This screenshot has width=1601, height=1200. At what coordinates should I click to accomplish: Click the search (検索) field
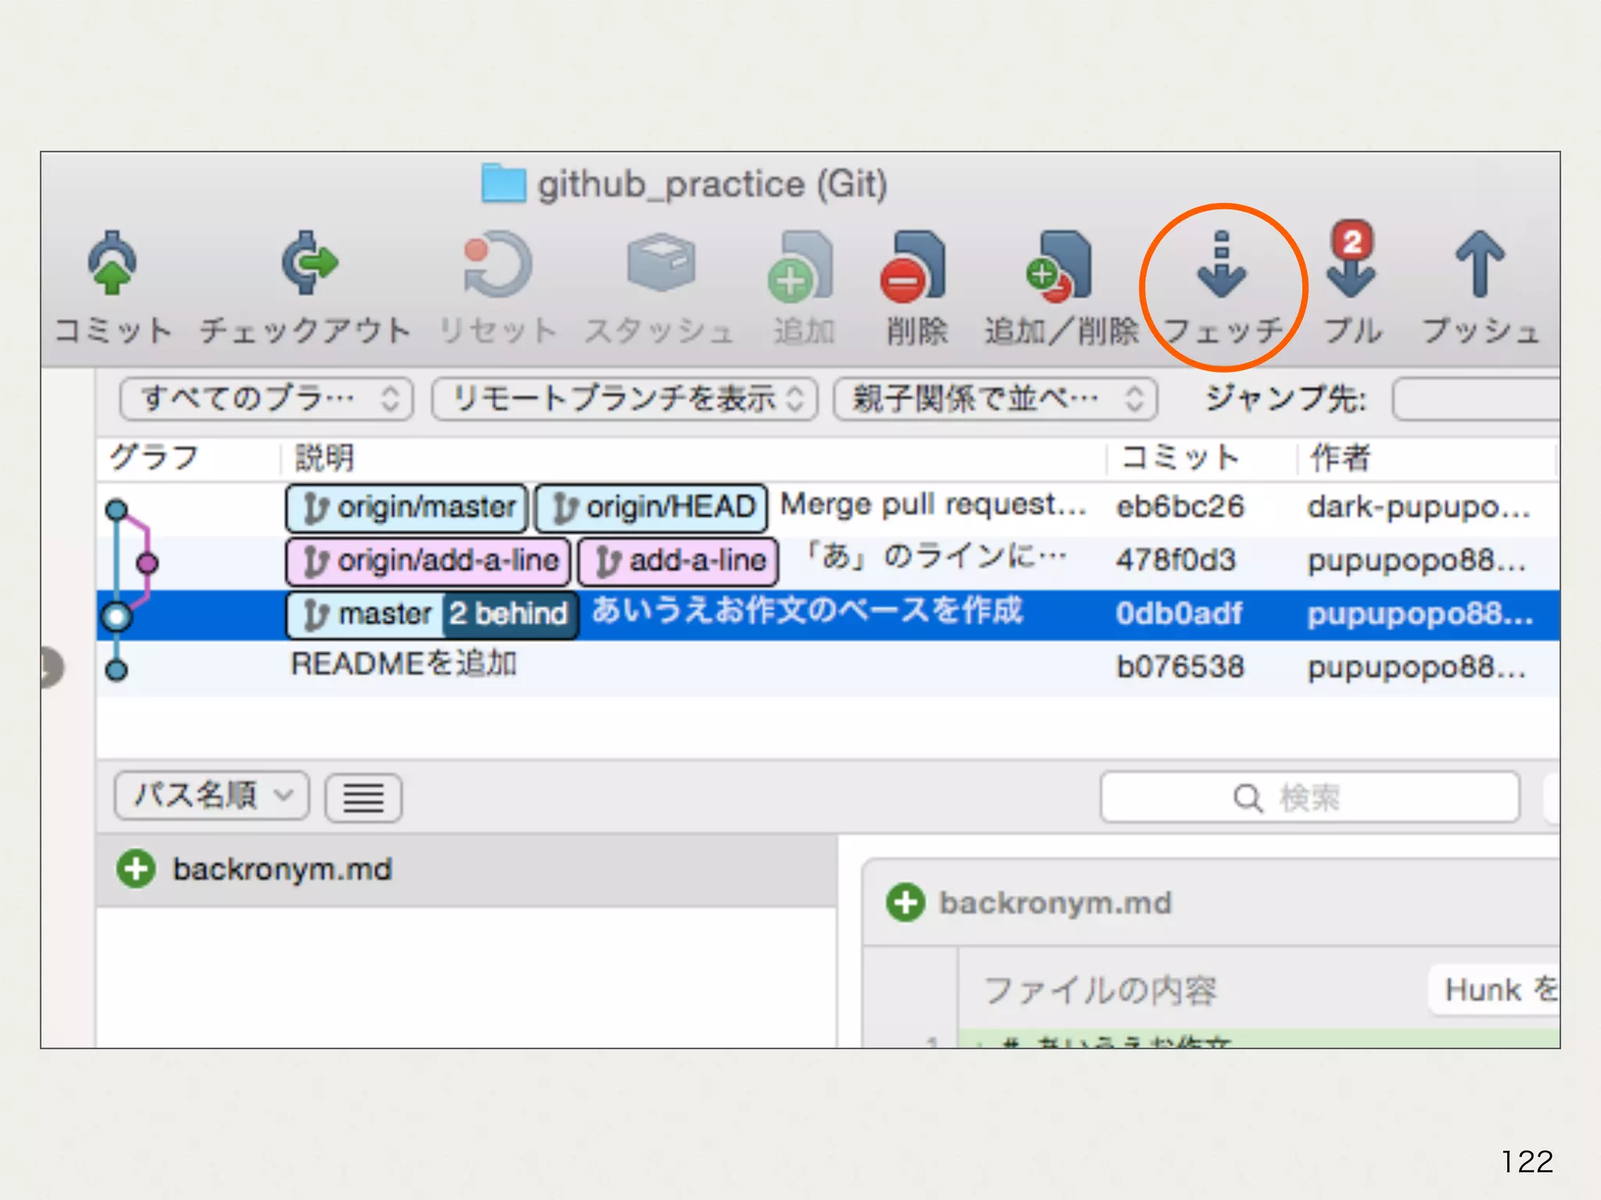1309,798
